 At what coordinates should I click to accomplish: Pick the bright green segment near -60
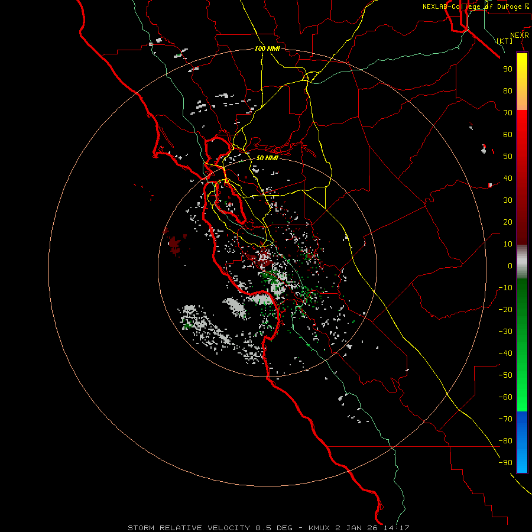tap(522, 400)
